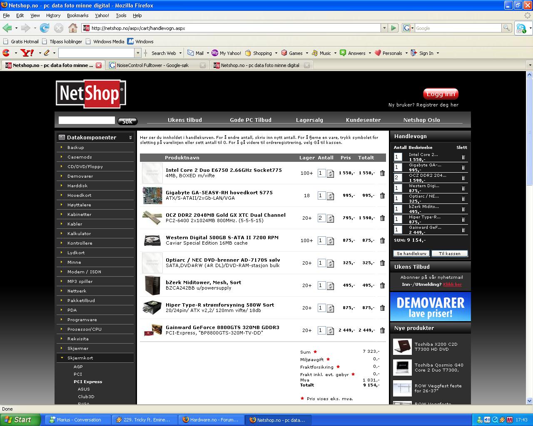533x426 pixels.
Task: Delete OCZ DDR2 204... in Handlevogn sidebar
Action: [463, 178]
